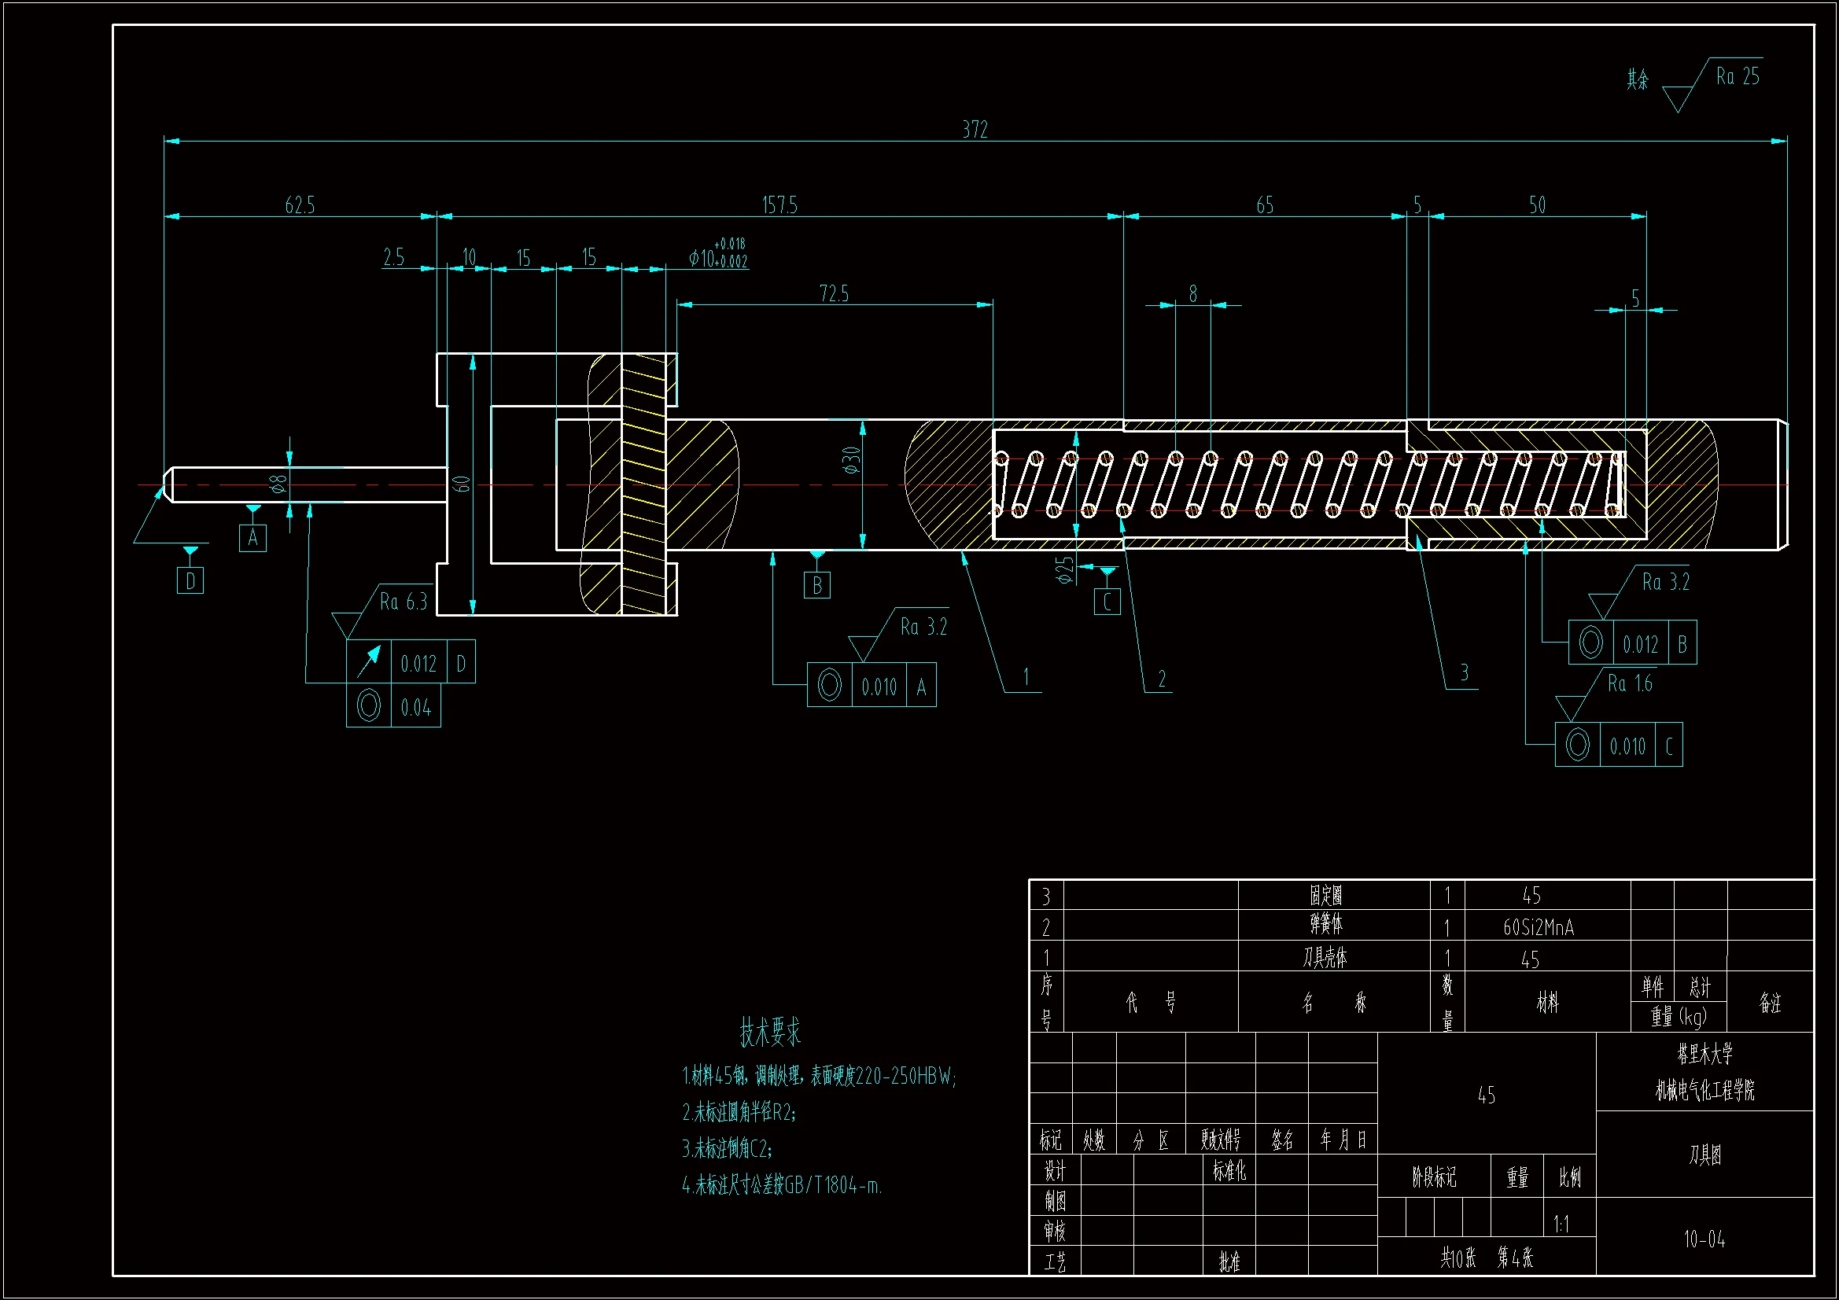This screenshot has height=1300, width=1839.
Task: Select the 372 overall length dimension
Action: [x=975, y=130]
